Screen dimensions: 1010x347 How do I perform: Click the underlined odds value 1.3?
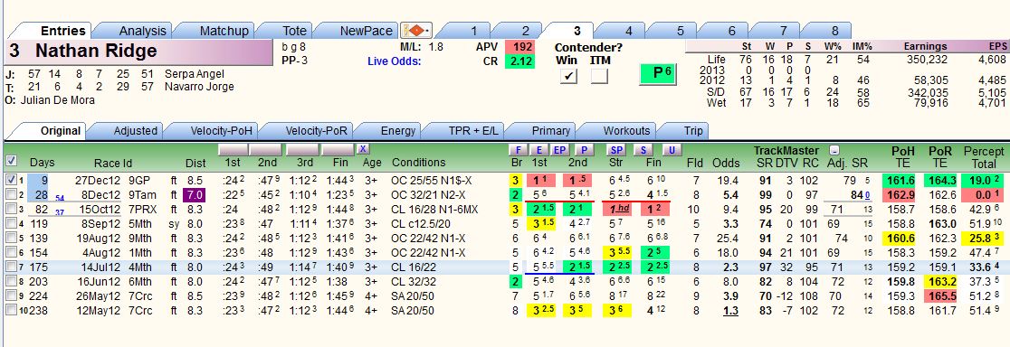729,311
